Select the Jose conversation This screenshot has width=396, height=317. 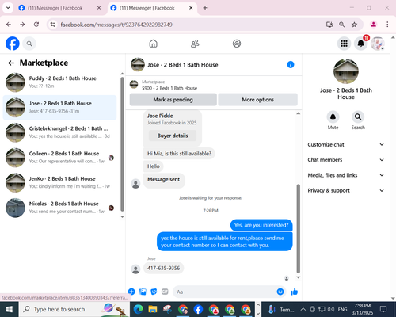(x=59, y=107)
